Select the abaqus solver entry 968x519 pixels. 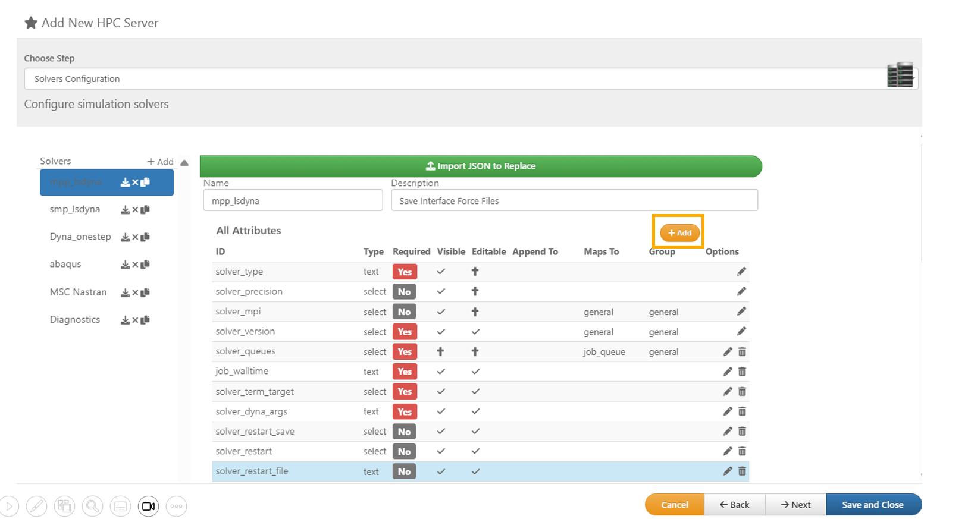coord(65,265)
